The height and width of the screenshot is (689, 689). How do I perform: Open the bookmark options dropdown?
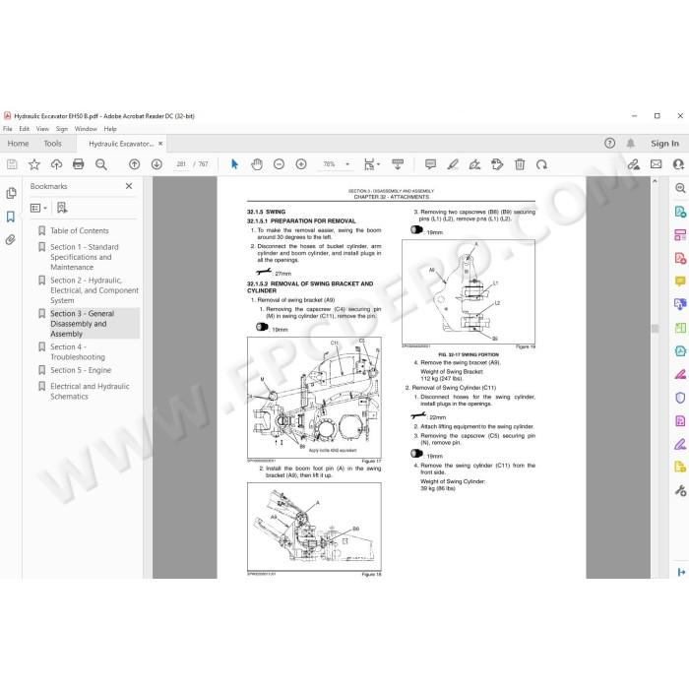pyautogui.click(x=38, y=208)
